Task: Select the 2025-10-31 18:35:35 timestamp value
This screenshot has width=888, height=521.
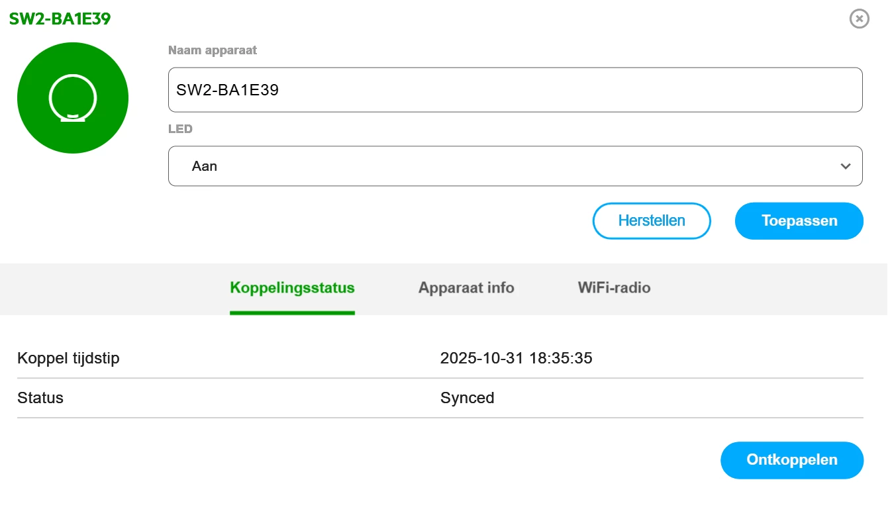Action: coord(516,359)
